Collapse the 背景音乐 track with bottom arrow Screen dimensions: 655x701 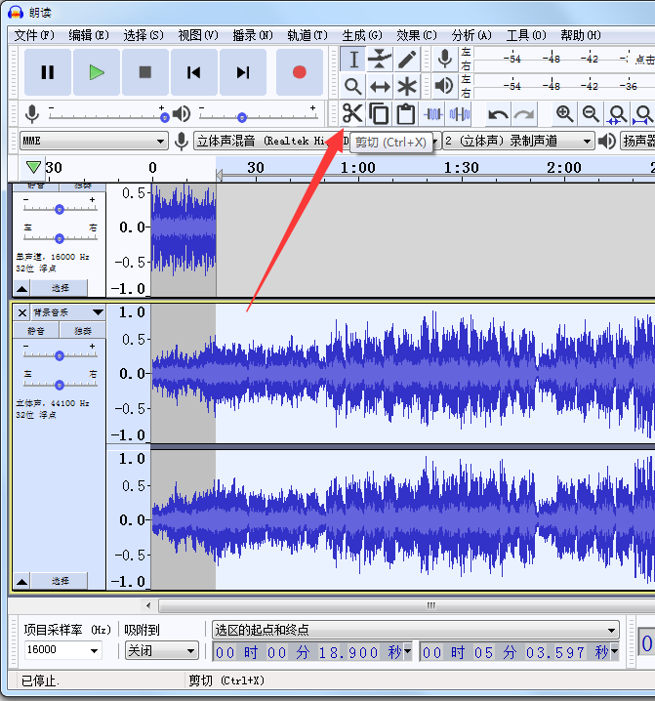(22, 581)
